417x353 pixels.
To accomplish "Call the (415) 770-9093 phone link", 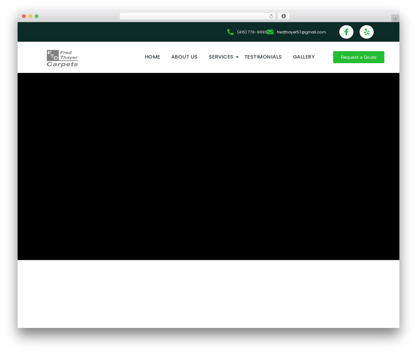I will [252, 32].
